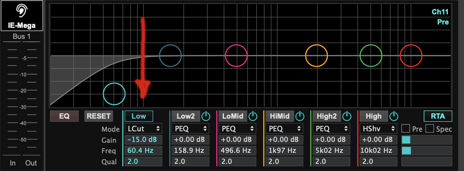The width and height of the screenshot is (464, 171).
Task: Toggle the High2 band power icon
Action: [x=347, y=116]
